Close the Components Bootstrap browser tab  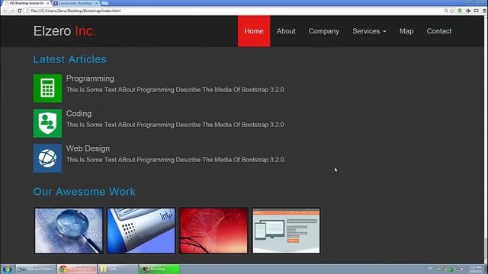pos(97,3)
